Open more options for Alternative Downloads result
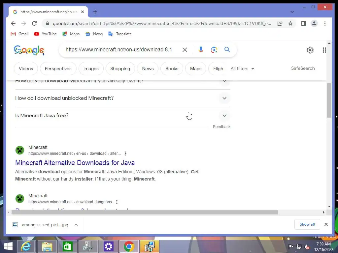This screenshot has width=338, height=253. pyautogui.click(x=126, y=154)
